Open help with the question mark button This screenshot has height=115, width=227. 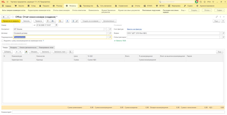[223, 21]
